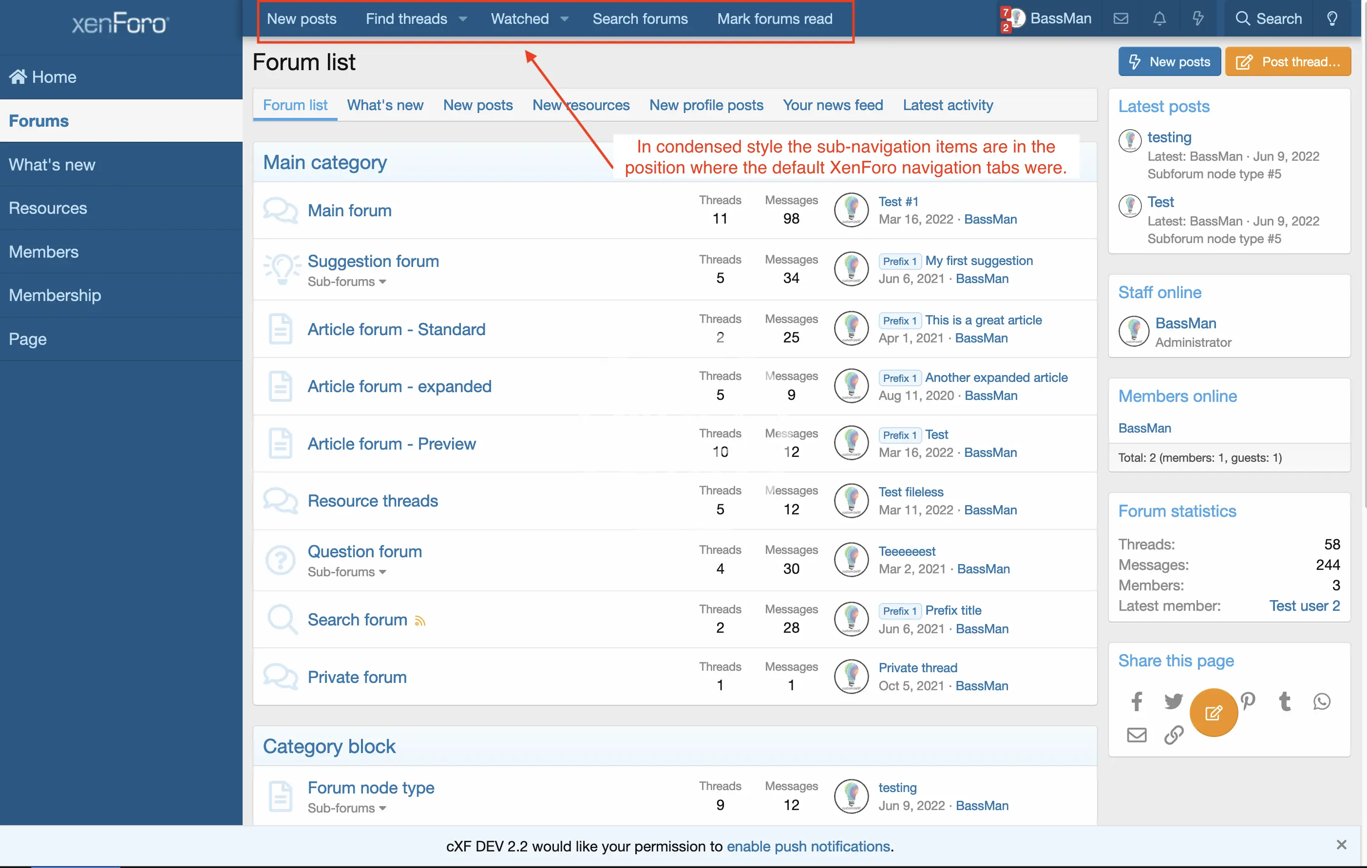Click the light bulb style chooser icon
Viewport: 1367px width, 868px height.
(1332, 19)
